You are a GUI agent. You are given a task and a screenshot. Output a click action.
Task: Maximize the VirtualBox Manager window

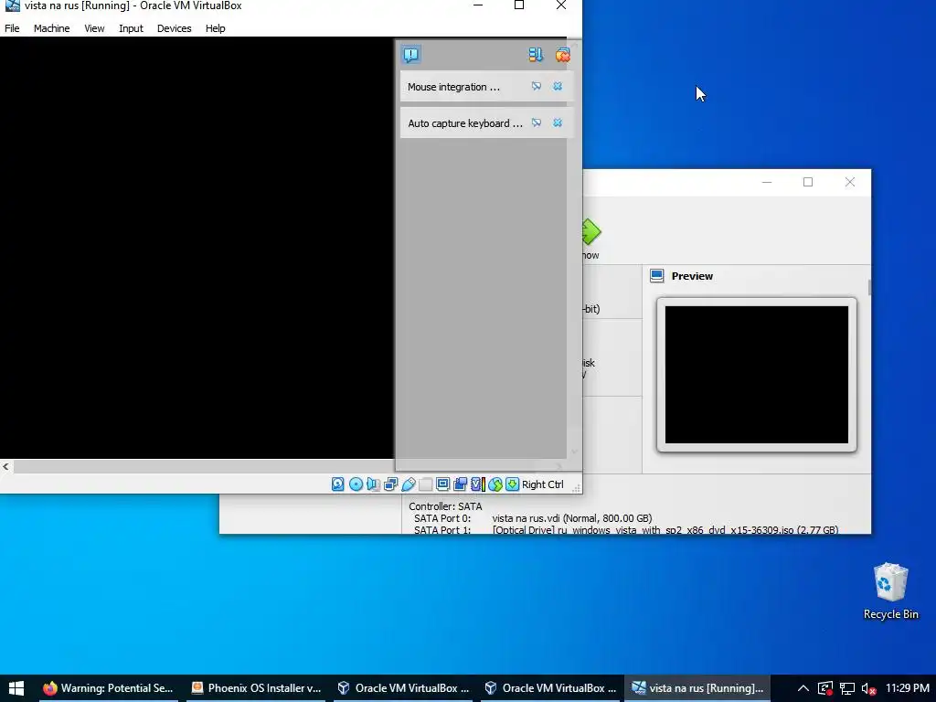point(808,182)
